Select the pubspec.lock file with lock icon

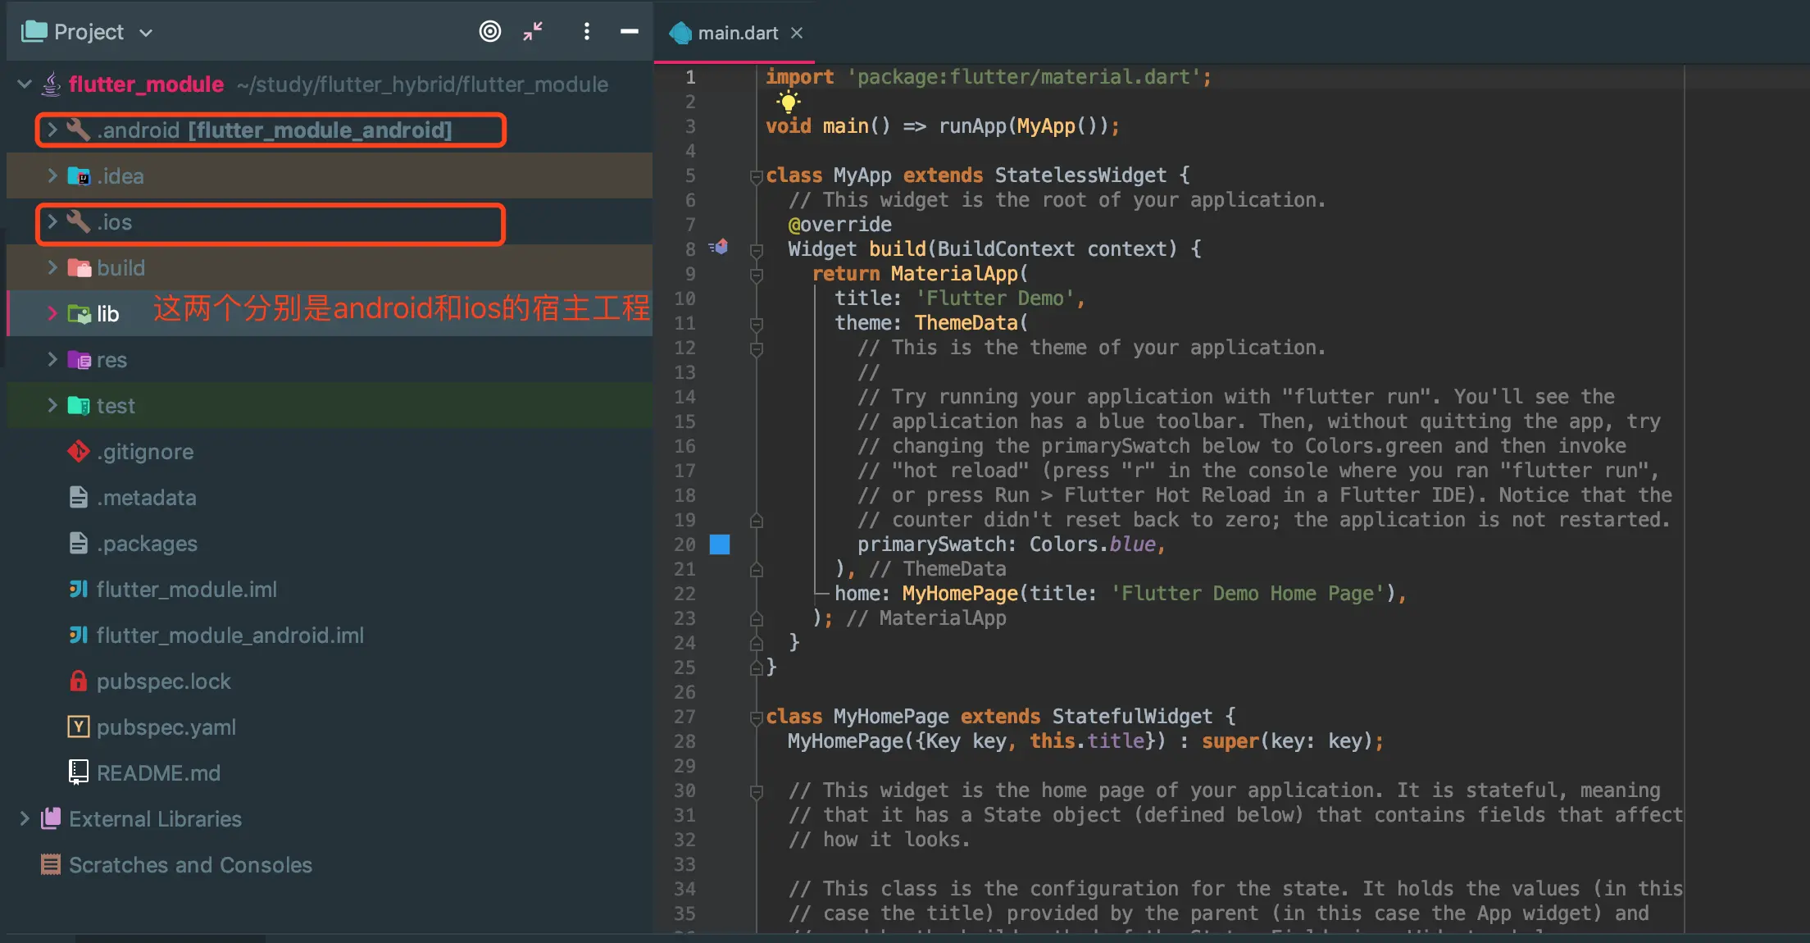162,681
